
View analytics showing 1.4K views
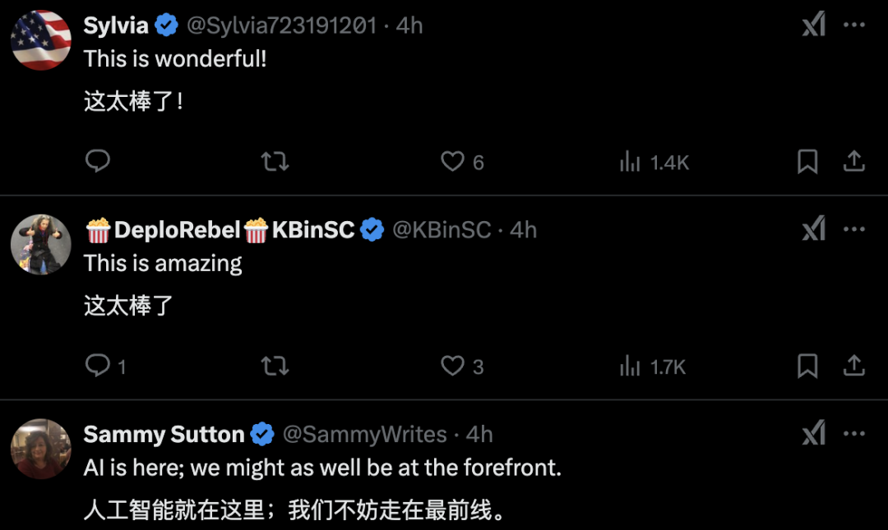pyautogui.click(x=654, y=162)
